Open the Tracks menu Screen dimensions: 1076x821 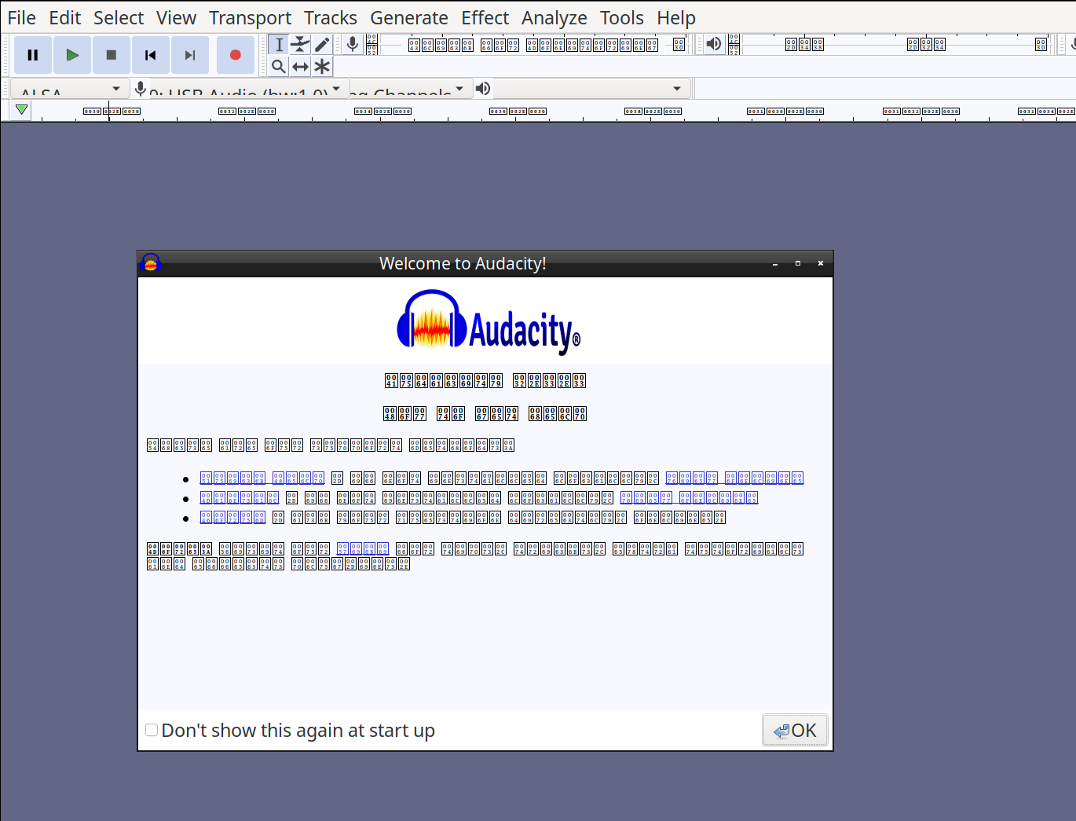tap(331, 18)
